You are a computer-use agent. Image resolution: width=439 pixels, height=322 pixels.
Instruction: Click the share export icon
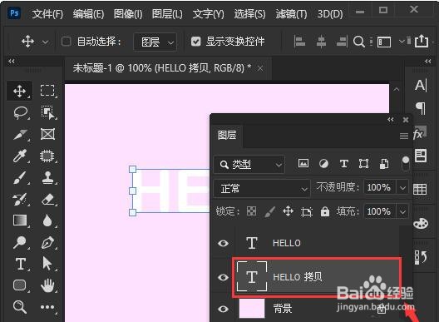click(422, 42)
